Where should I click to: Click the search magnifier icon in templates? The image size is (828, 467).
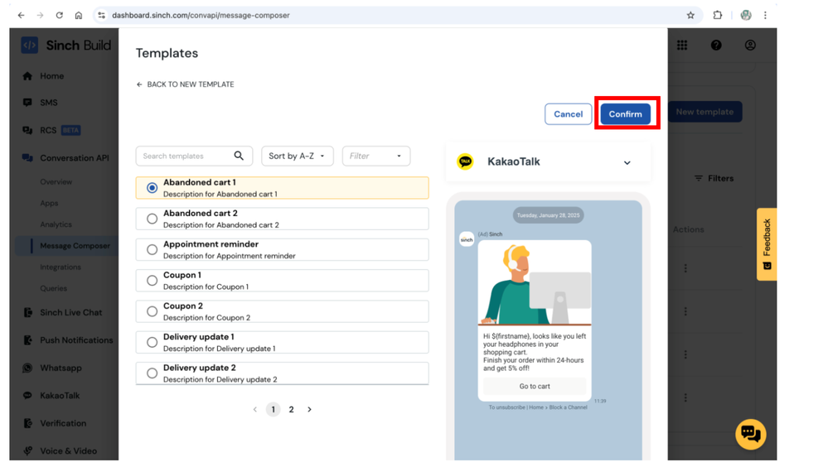coord(239,156)
